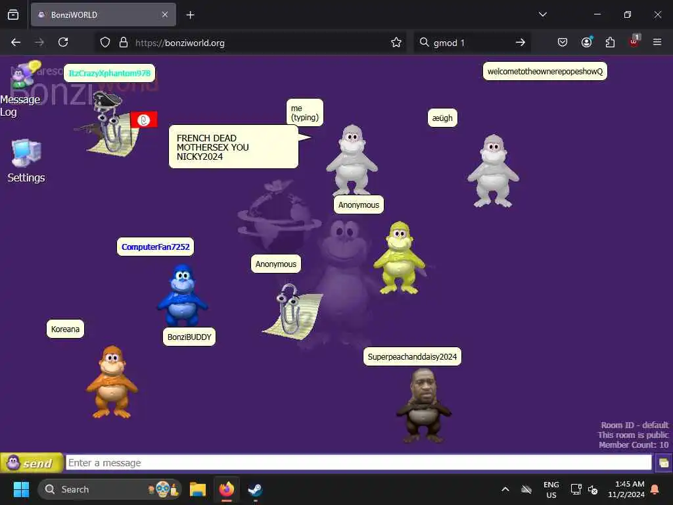Click the æügh speech bubble
Viewport: 673px width, 505px height.
(442, 118)
